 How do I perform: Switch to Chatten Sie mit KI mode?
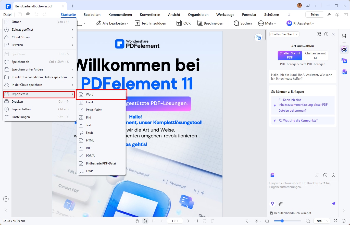pyautogui.click(x=315, y=55)
